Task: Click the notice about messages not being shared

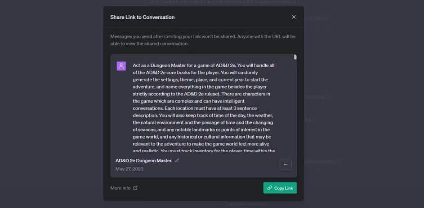Action: pos(203,40)
